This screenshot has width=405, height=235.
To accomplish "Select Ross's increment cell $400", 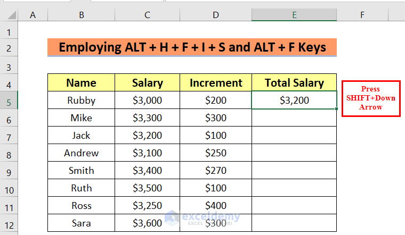I will tap(216, 206).
